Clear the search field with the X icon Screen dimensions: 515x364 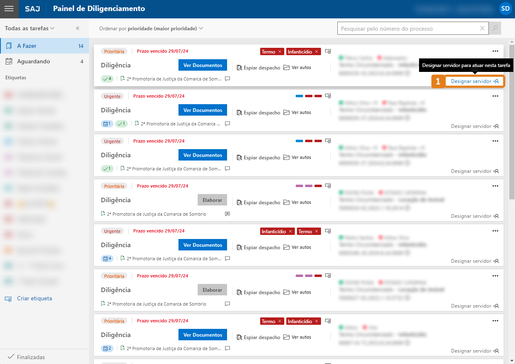tap(482, 29)
